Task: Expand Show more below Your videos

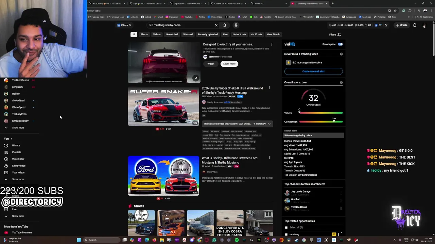Action: tap(18, 179)
